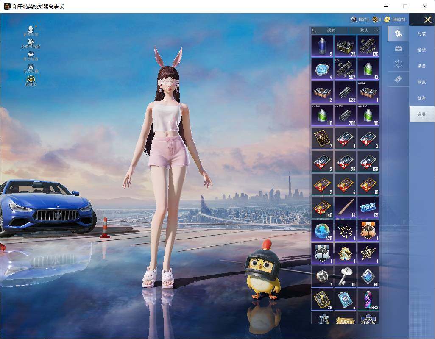Select the ID card item count 7
Screen dimensions: 435x339
(x=322, y=138)
